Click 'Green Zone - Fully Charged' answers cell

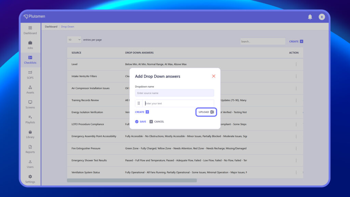click(186, 148)
